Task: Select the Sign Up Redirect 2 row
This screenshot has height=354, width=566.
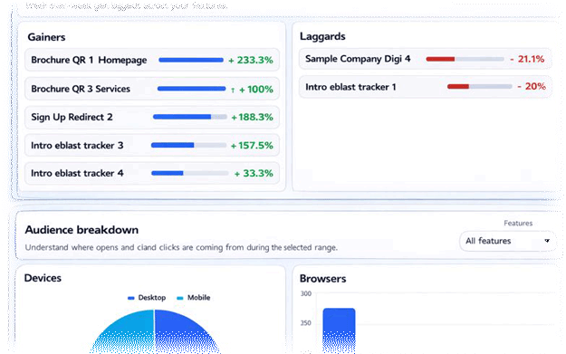Action: [152, 117]
